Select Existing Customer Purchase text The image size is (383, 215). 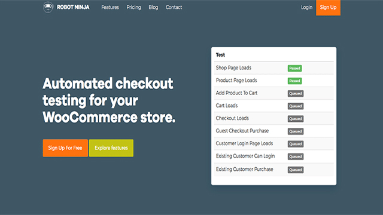click(244, 169)
